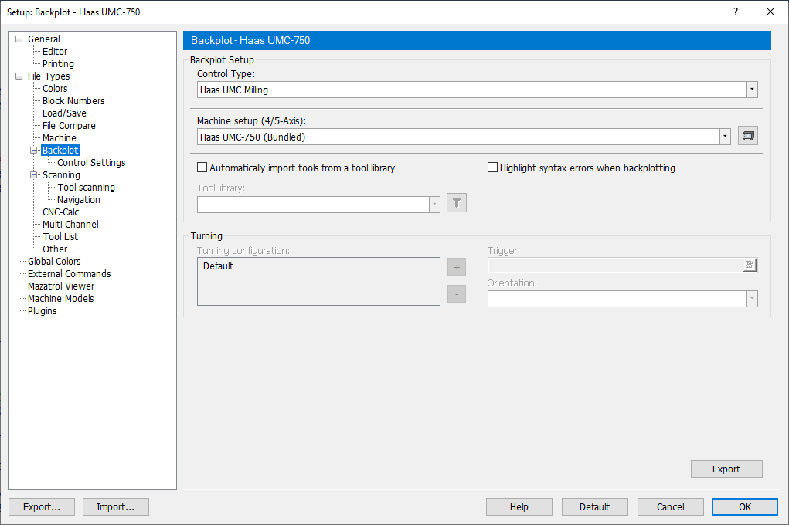
Task: Select Other in the settings tree
Action: (x=55, y=249)
